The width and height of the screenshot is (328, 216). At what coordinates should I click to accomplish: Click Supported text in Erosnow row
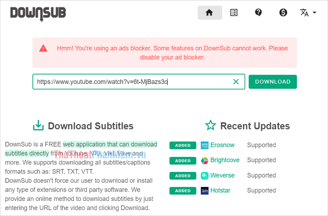point(261,145)
